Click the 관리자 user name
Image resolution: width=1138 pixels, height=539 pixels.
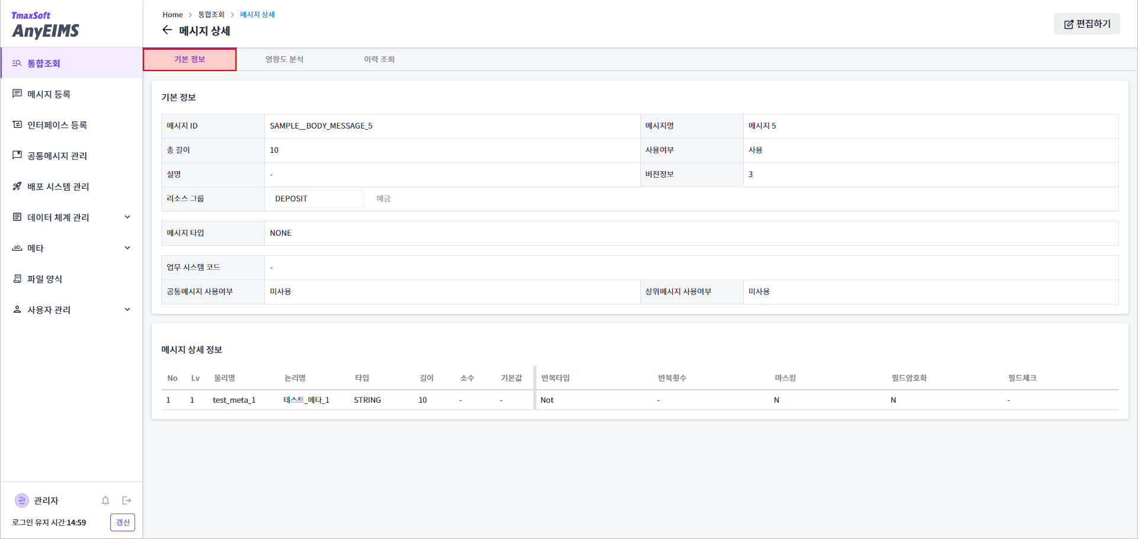46,500
